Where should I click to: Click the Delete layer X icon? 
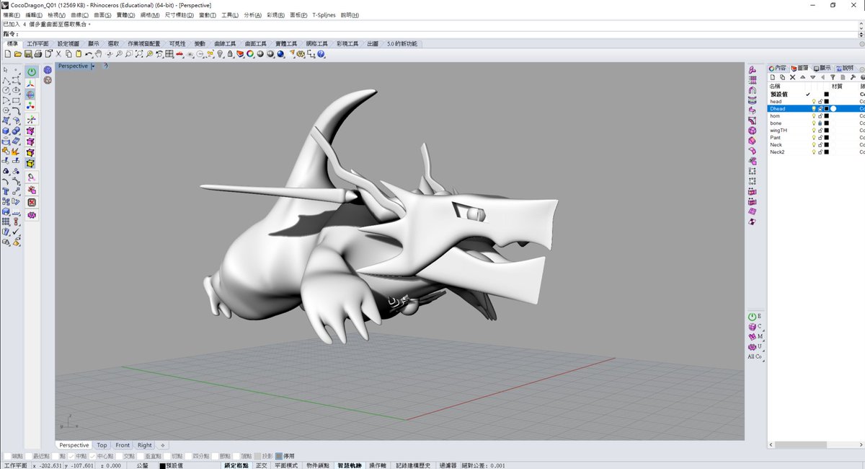tap(792, 77)
